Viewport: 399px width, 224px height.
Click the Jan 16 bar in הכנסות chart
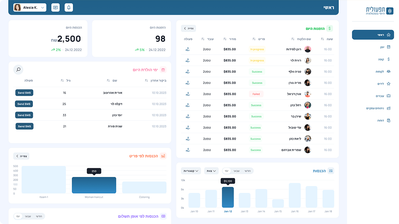(x=295, y=195)
